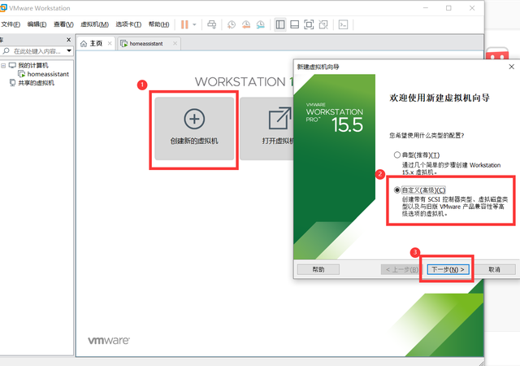Select homeassistant VM in library tree

[x=48, y=74]
